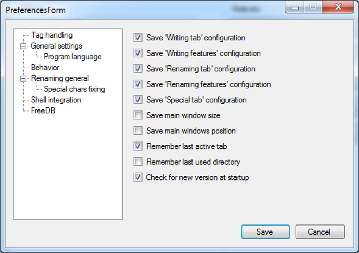Toggle Save 'Writing features' configuration checkbox
The width and height of the screenshot is (359, 253).
pos(138,53)
